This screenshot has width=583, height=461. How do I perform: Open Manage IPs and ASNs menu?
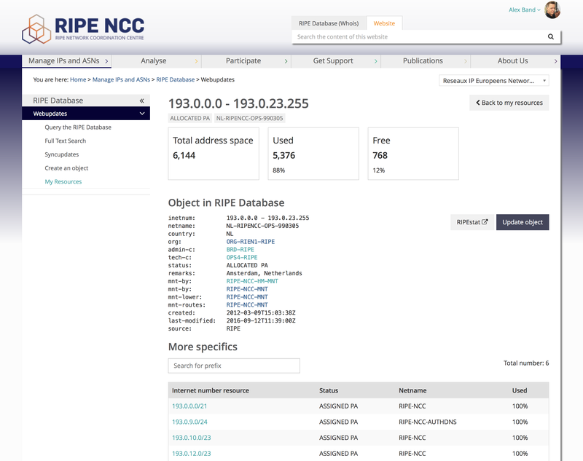pyautogui.click(x=66, y=61)
